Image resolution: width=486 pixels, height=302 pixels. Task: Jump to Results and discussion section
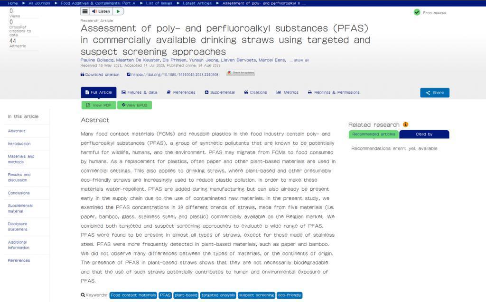tap(19, 178)
